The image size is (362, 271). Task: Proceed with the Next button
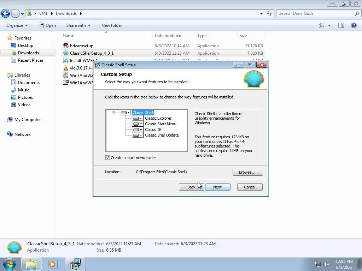(x=217, y=187)
